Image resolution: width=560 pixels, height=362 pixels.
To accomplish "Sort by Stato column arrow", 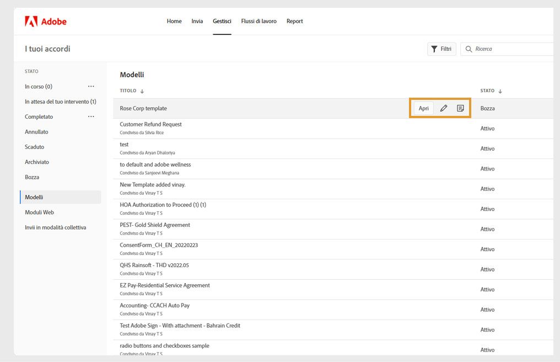I will (x=500, y=91).
